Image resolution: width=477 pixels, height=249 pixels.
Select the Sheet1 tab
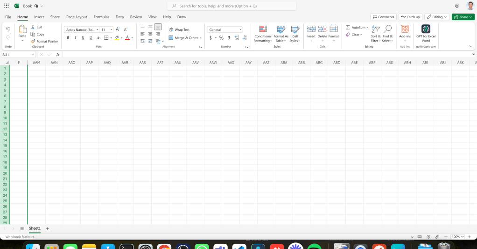tap(35, 228)
